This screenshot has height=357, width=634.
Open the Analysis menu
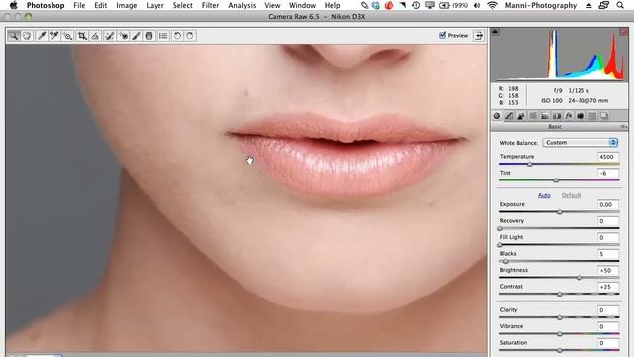[242, 5]
